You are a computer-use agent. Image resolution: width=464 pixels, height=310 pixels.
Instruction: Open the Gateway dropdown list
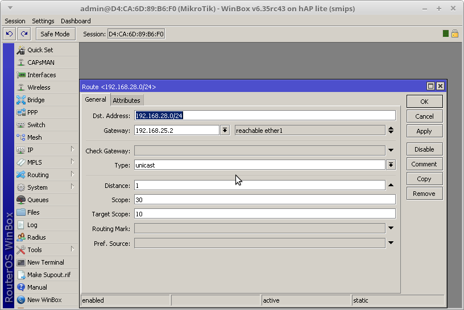coord(225,131)
